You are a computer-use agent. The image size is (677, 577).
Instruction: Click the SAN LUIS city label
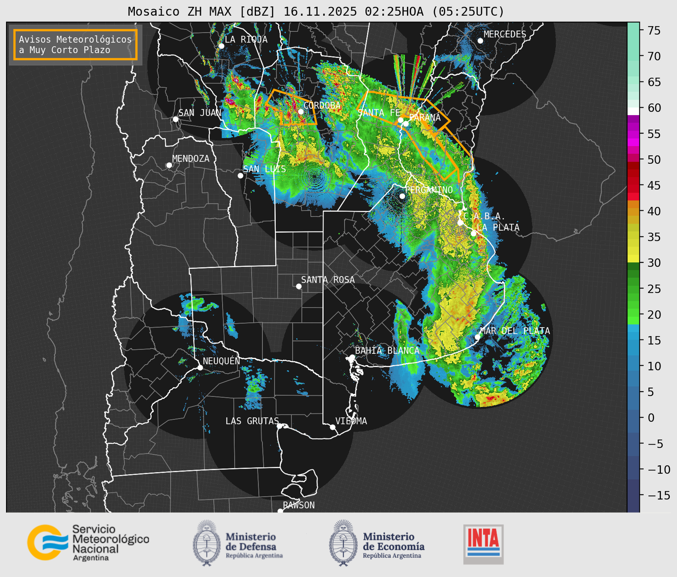(264, 169)
